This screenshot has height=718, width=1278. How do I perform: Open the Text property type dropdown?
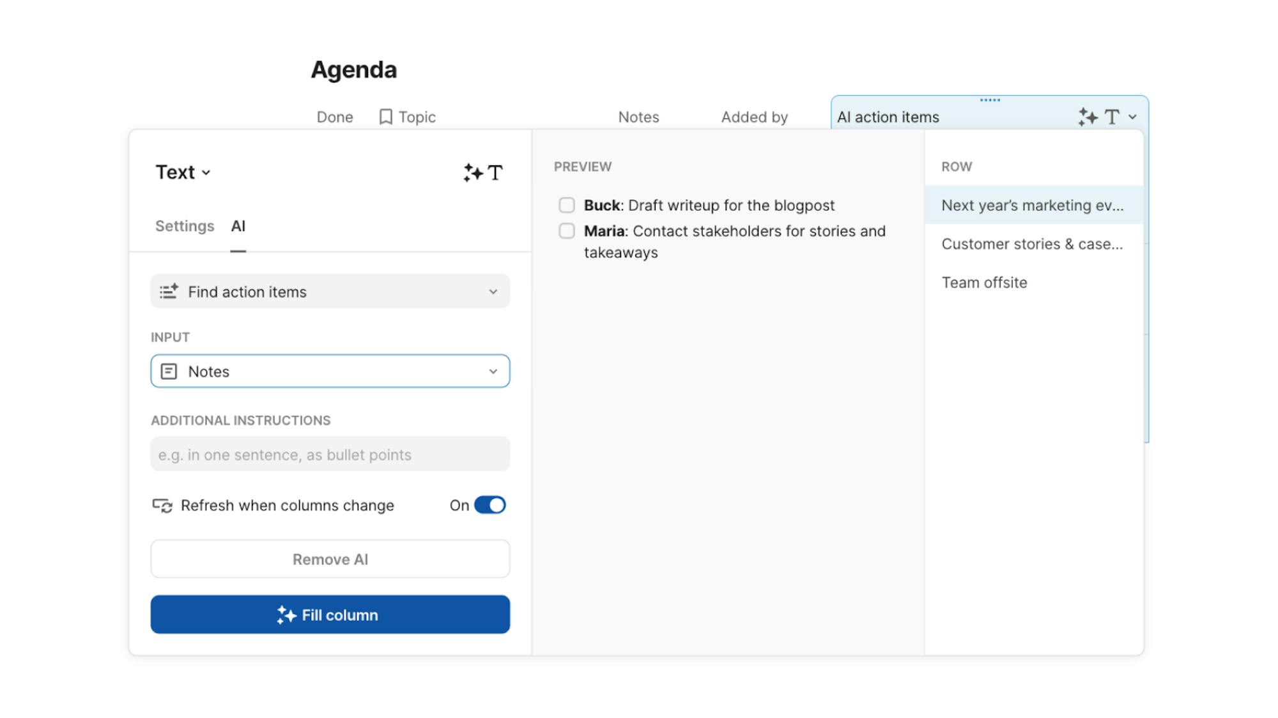click(x=183, y=172)
